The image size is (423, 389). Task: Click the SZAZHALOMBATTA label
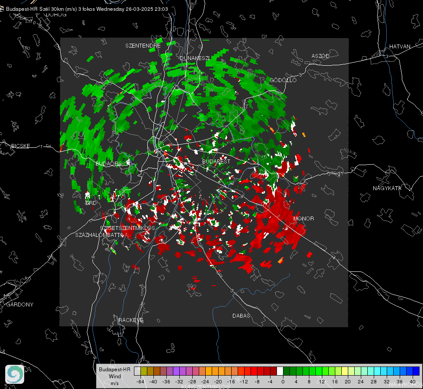(99, 235)
